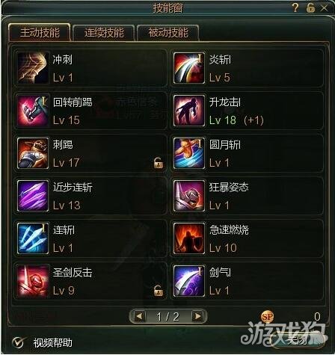The width and height of the screenshot is (335, 355).
Task: Toggle the lock on 圣剑反击 skill
Action: pos(159,291)
